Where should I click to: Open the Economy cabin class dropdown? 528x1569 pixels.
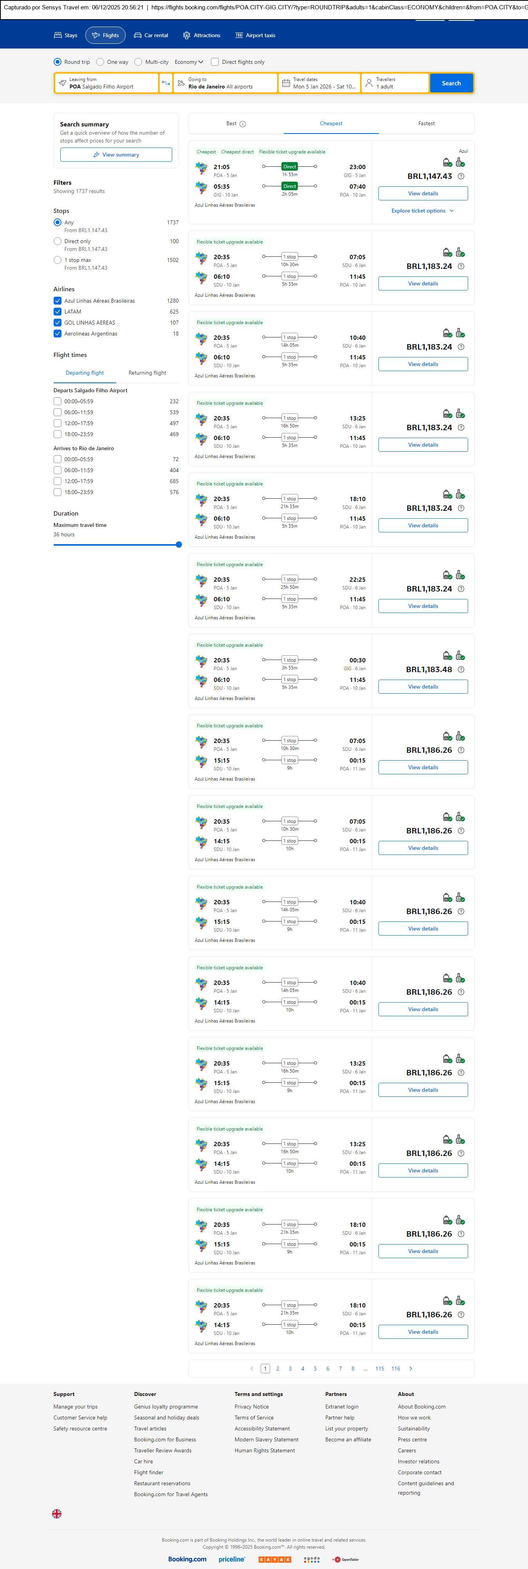[189, 62]
